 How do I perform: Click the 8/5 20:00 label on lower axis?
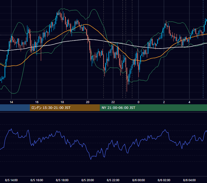88,180
